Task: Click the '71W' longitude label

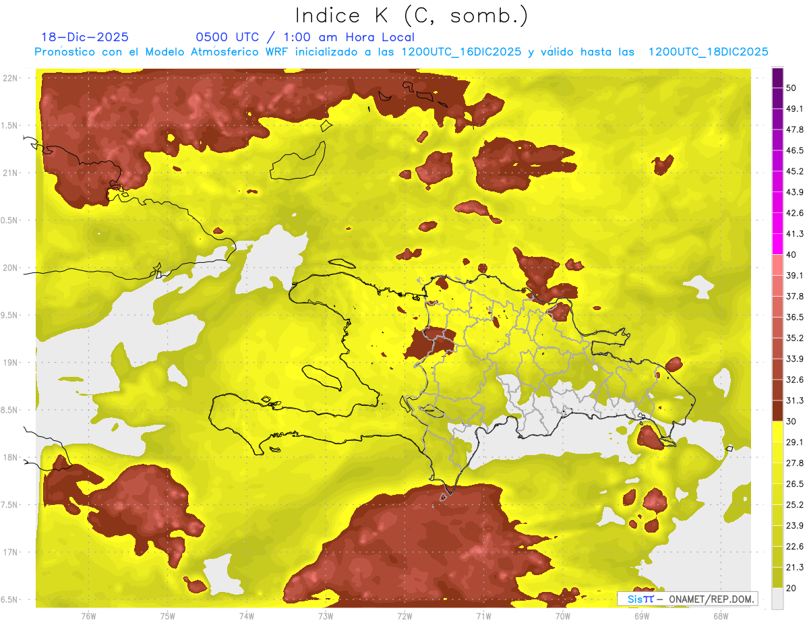Action: [x=483, y=616]
